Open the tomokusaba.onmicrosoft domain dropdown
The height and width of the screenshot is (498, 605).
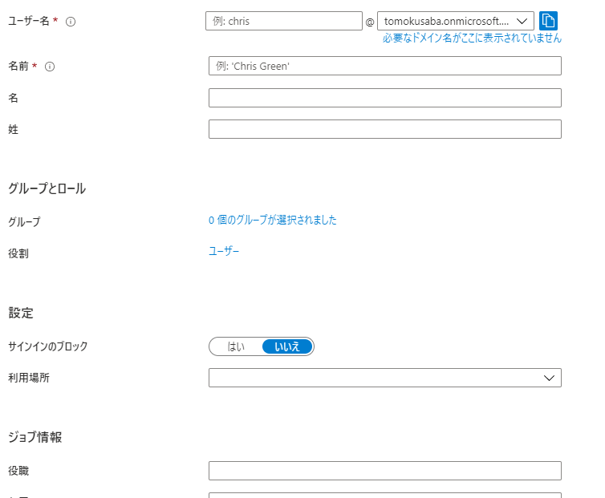(x=455, y=21)
